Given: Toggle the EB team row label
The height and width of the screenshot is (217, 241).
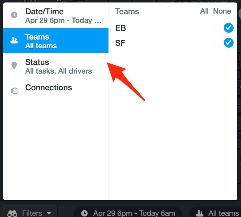Looking at the screenshot, I should (x=120, y=28).
